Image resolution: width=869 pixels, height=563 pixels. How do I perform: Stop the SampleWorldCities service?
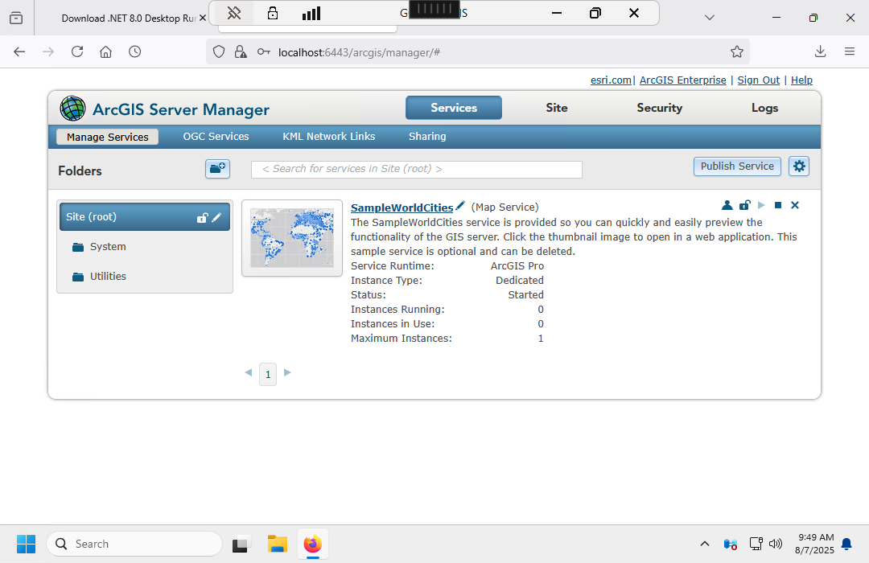coord(778,205)
